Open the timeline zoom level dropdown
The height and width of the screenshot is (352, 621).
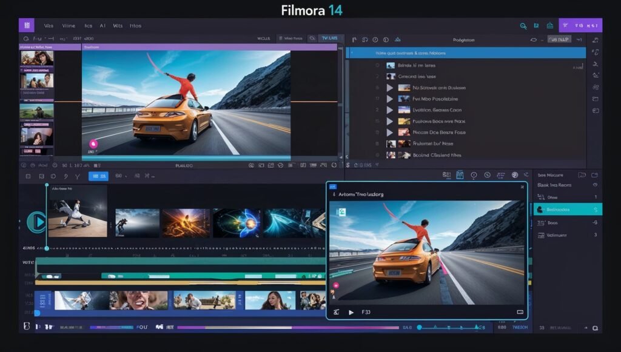tap(119, 177)
